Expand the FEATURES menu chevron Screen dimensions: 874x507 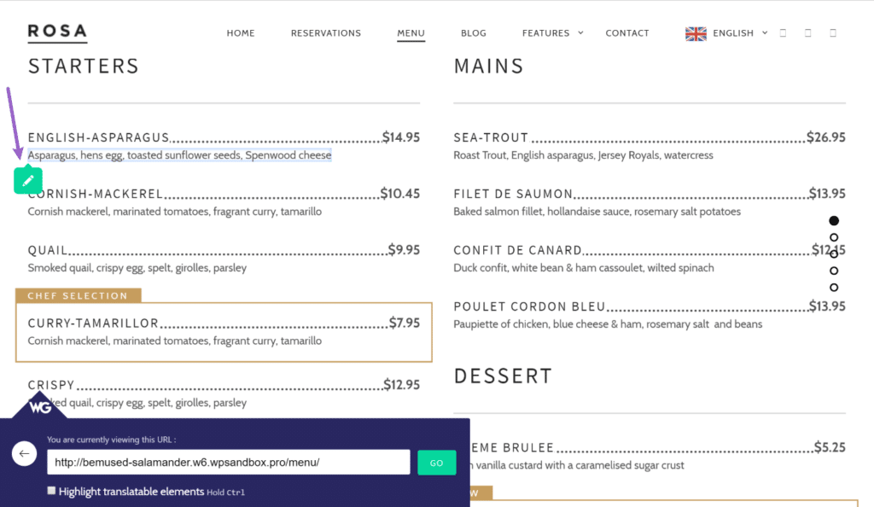tap(580, 33)
